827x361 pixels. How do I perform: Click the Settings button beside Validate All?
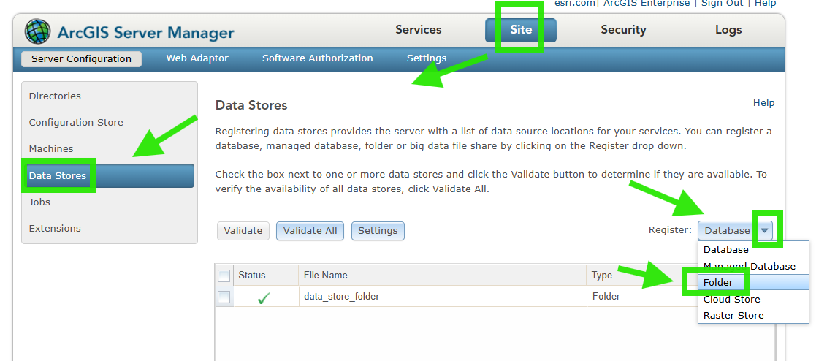pyautogui.click(x=378, y=231)
